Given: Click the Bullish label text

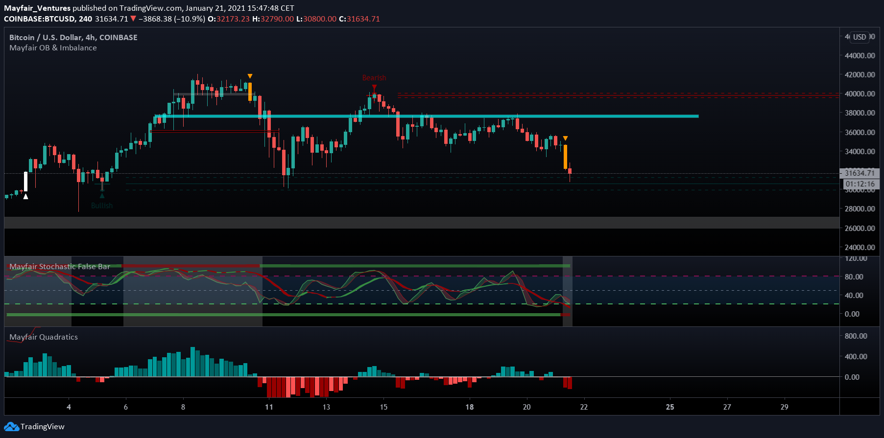Looking at the screenshot, I should click(x=102, y=206).
